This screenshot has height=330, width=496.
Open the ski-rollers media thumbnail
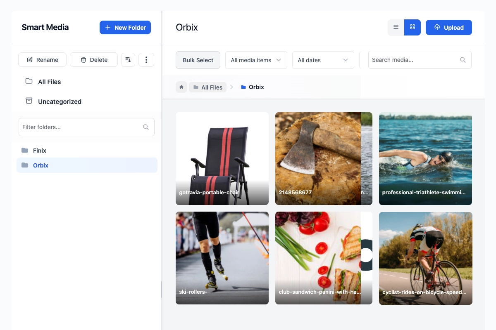click(222, 258)
